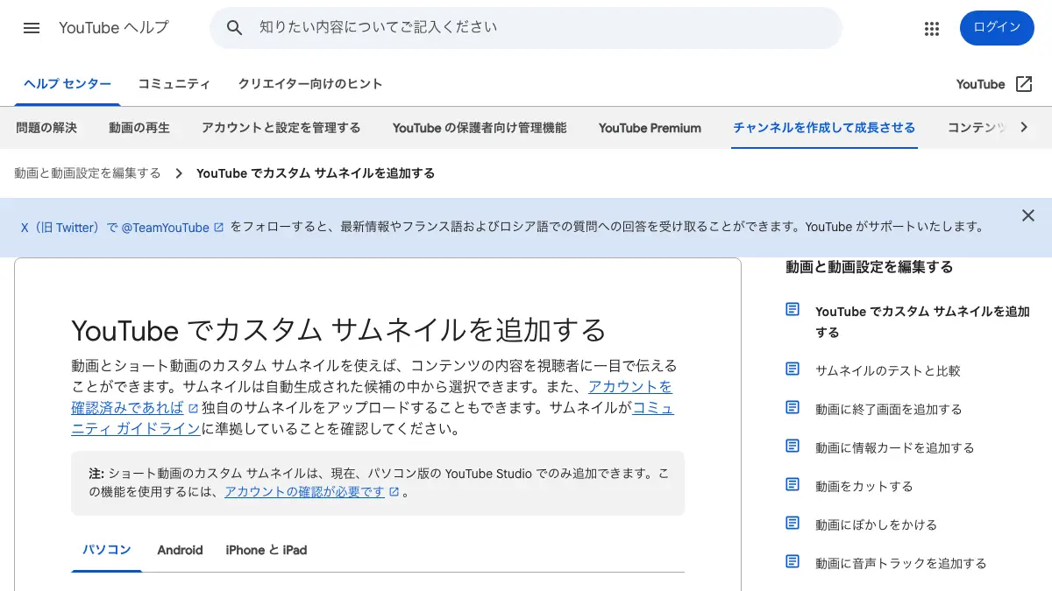Open クリエイター向けのヒント tab

(x=310, y=84)
